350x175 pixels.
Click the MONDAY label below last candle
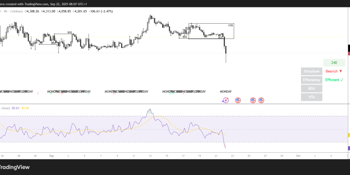click(x=225, y=91)
